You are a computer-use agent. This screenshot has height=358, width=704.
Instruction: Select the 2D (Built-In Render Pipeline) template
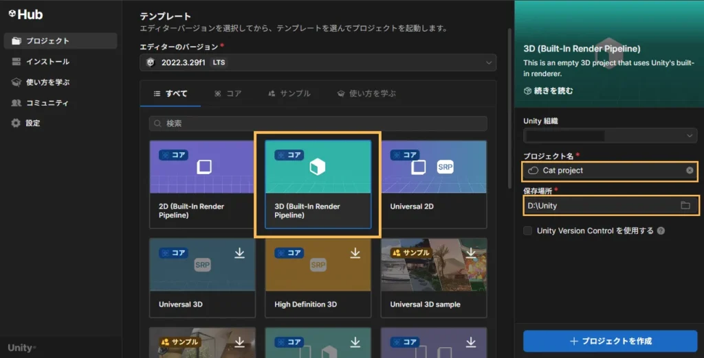click(203, 184)
